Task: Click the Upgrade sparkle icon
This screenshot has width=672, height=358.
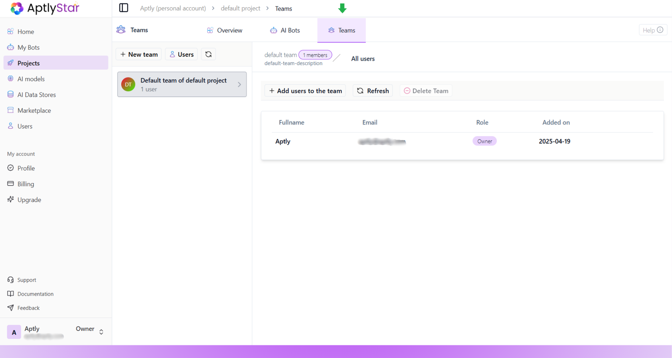Action: click(10, 199)
